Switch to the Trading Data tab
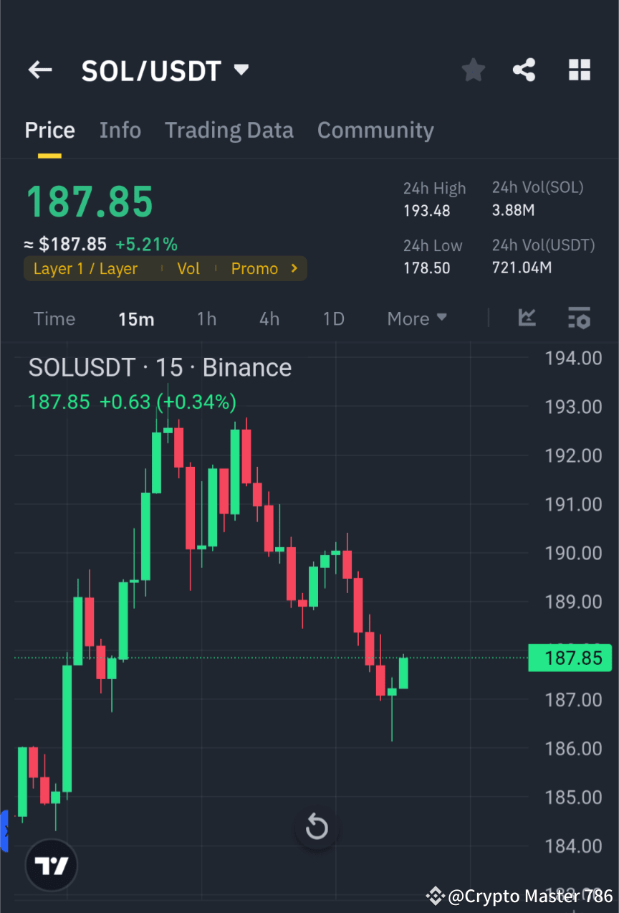Viewport: 619px width, 913px height. (229, 130)
